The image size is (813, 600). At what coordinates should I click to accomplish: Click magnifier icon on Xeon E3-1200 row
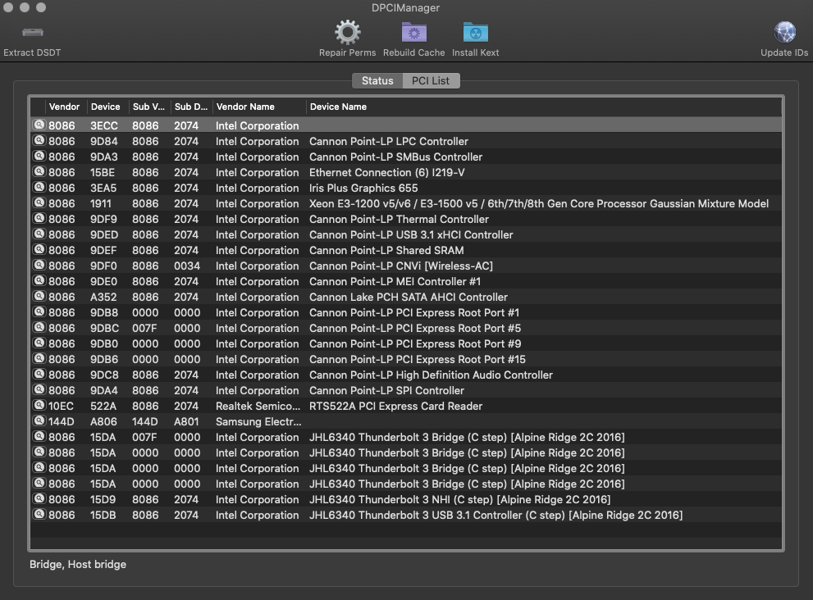click(39, 202)
